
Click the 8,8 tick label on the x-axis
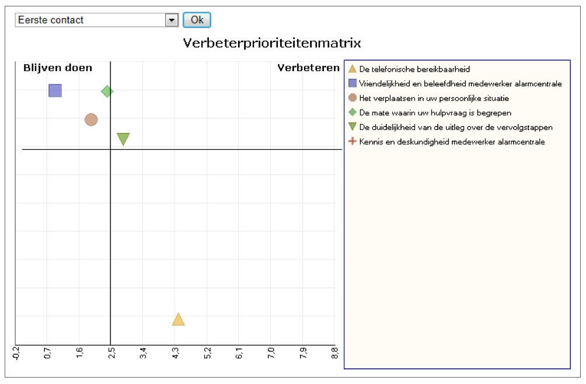[x=334, y=353]
